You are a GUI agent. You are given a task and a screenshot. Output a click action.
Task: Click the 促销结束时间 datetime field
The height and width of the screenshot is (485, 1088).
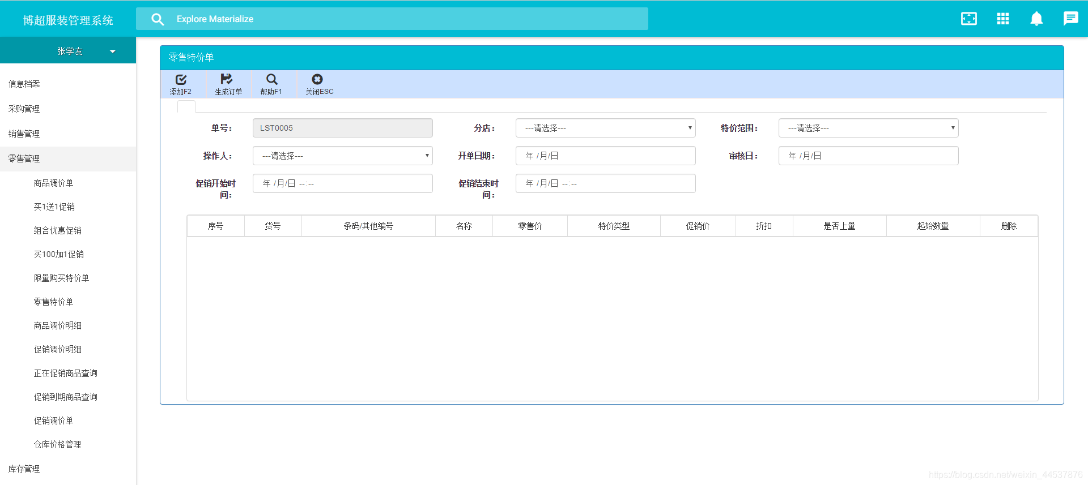605,183
